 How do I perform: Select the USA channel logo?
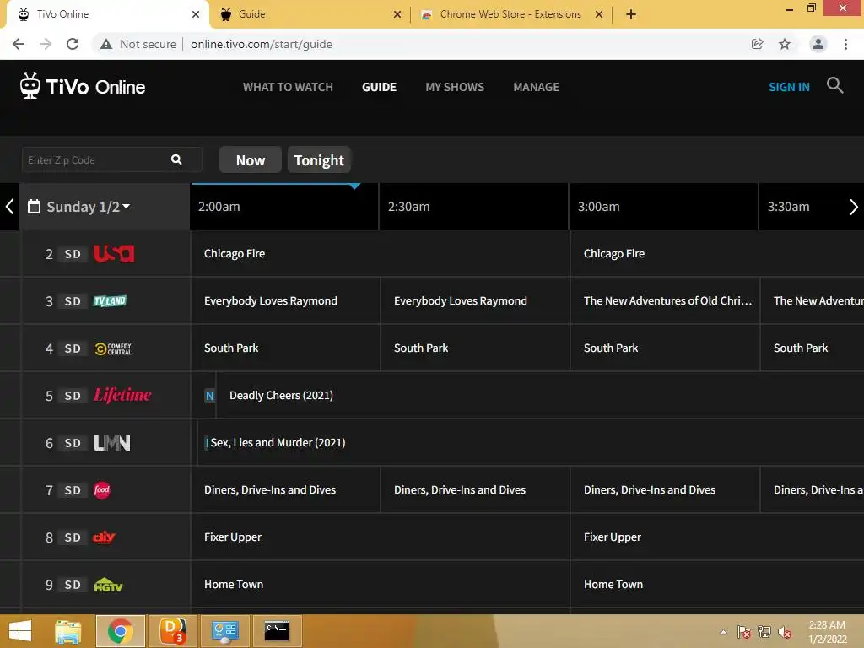pyautogui.click(x=114, y=253)
